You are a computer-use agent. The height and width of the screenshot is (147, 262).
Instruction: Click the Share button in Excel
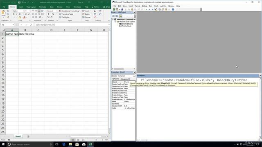click(x=106, y=7)
